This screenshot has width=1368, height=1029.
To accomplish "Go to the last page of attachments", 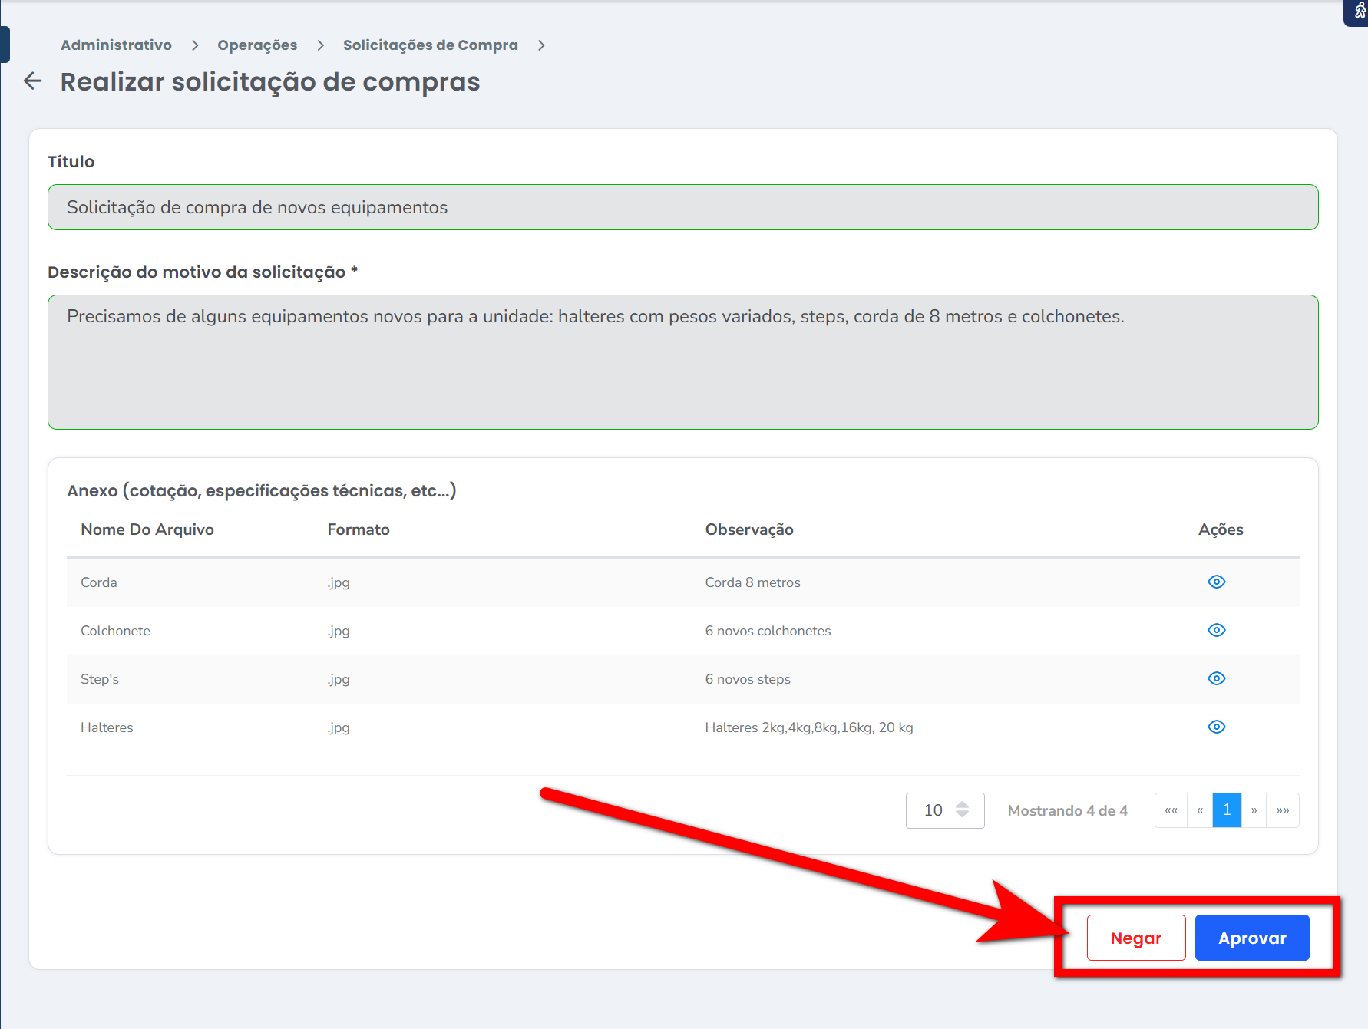I will (1283, 810).
